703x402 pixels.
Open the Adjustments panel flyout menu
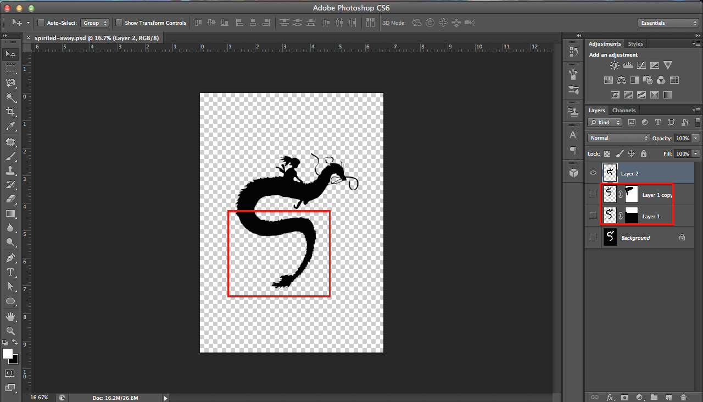696,43
